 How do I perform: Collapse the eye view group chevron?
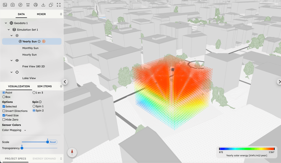12,60
